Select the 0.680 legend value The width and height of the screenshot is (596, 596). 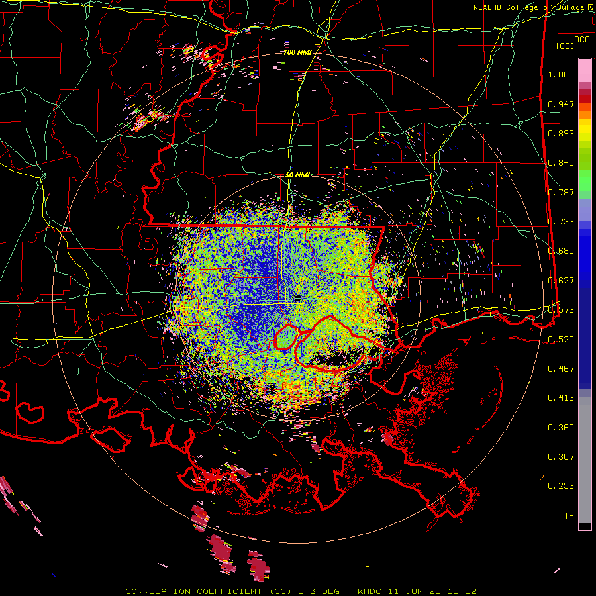[x=561, y=251]
